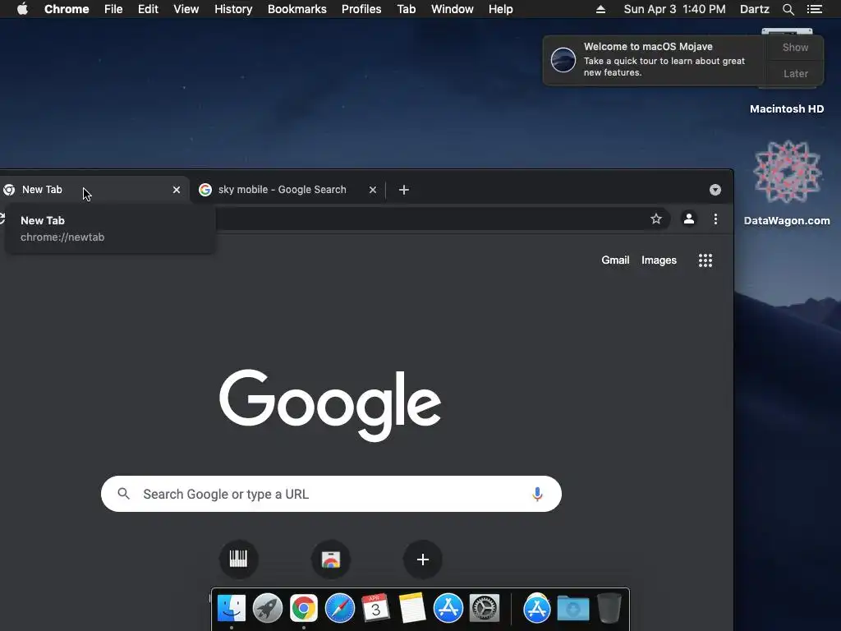Click the magnifier icon in search box

click(123, 494)
